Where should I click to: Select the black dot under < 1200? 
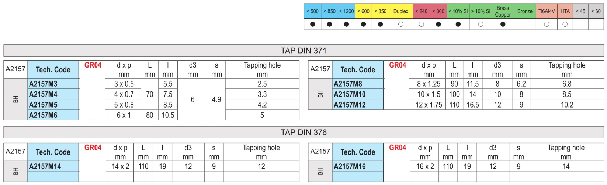346,24
